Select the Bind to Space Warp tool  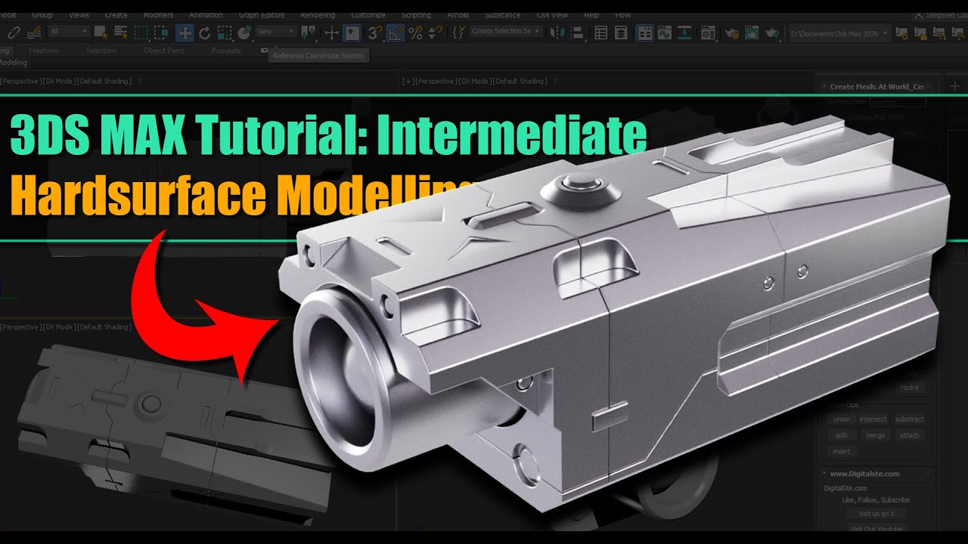click(34, 32)
